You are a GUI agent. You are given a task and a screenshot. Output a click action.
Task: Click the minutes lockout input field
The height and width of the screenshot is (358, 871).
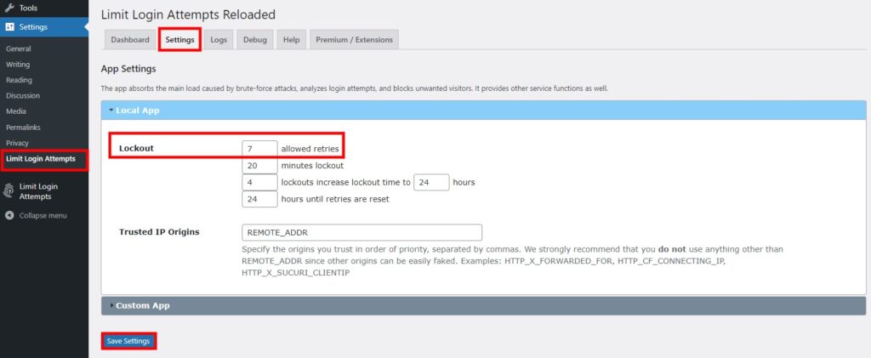[x=259, y=166]
